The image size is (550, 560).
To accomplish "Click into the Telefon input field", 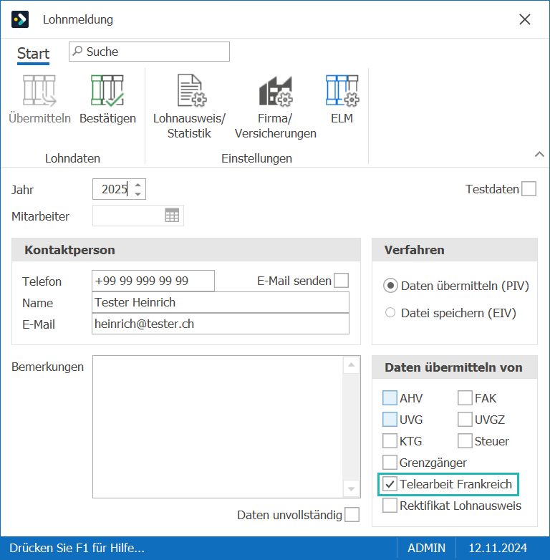I will point(153,281).
